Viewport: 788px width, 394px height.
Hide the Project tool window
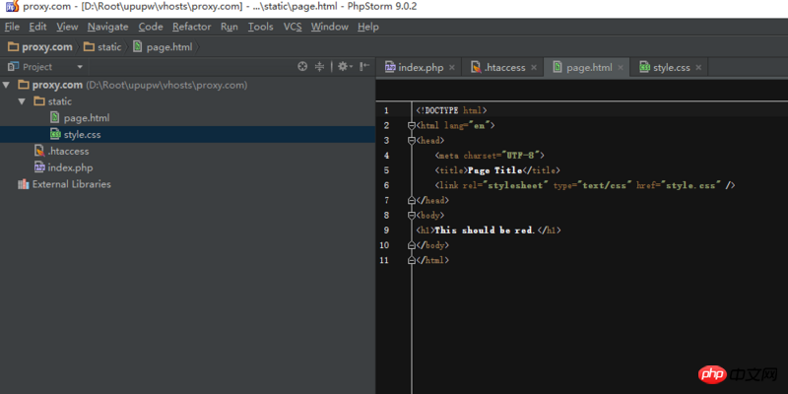pos(363,67)
